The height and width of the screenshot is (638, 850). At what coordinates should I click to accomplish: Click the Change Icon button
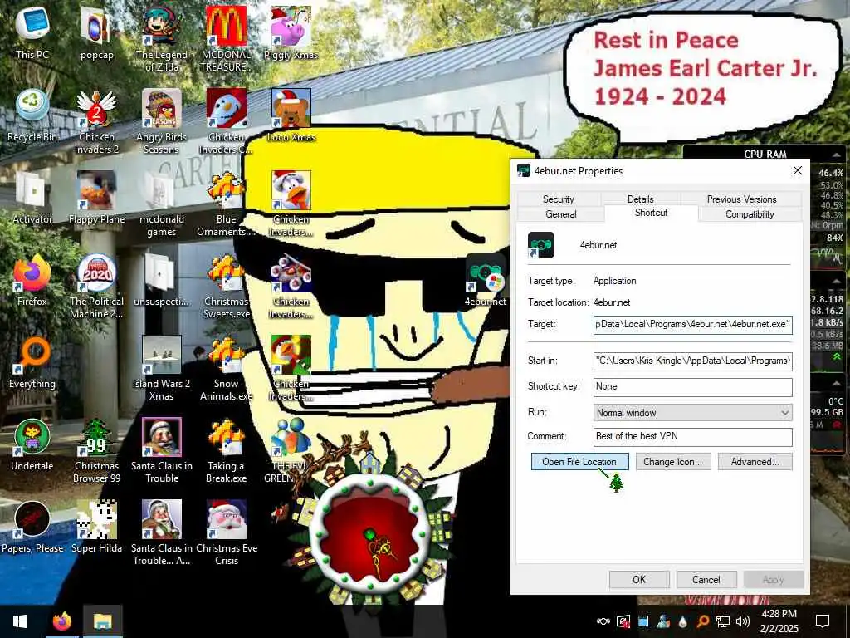coord(672,462)
